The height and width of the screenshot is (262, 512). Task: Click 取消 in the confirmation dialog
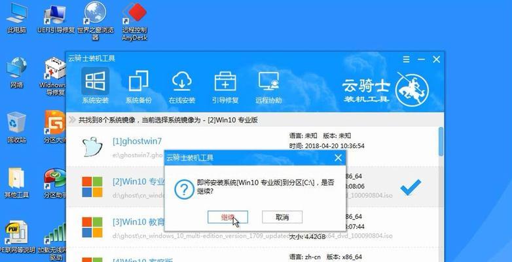coord(282,217)
